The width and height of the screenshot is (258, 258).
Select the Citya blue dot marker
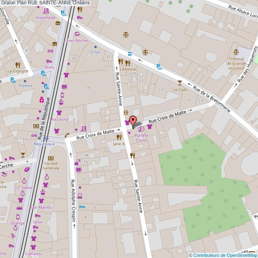click(x=95, y=47)
